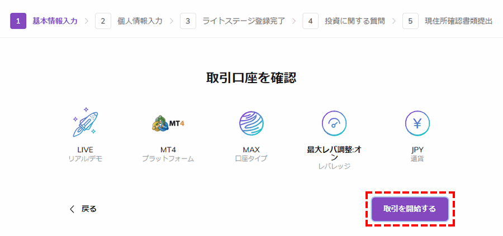The height and width of the screenshot is (236, 503).
Task: Click the プラットフォーム caption
Action: (168, 159)
